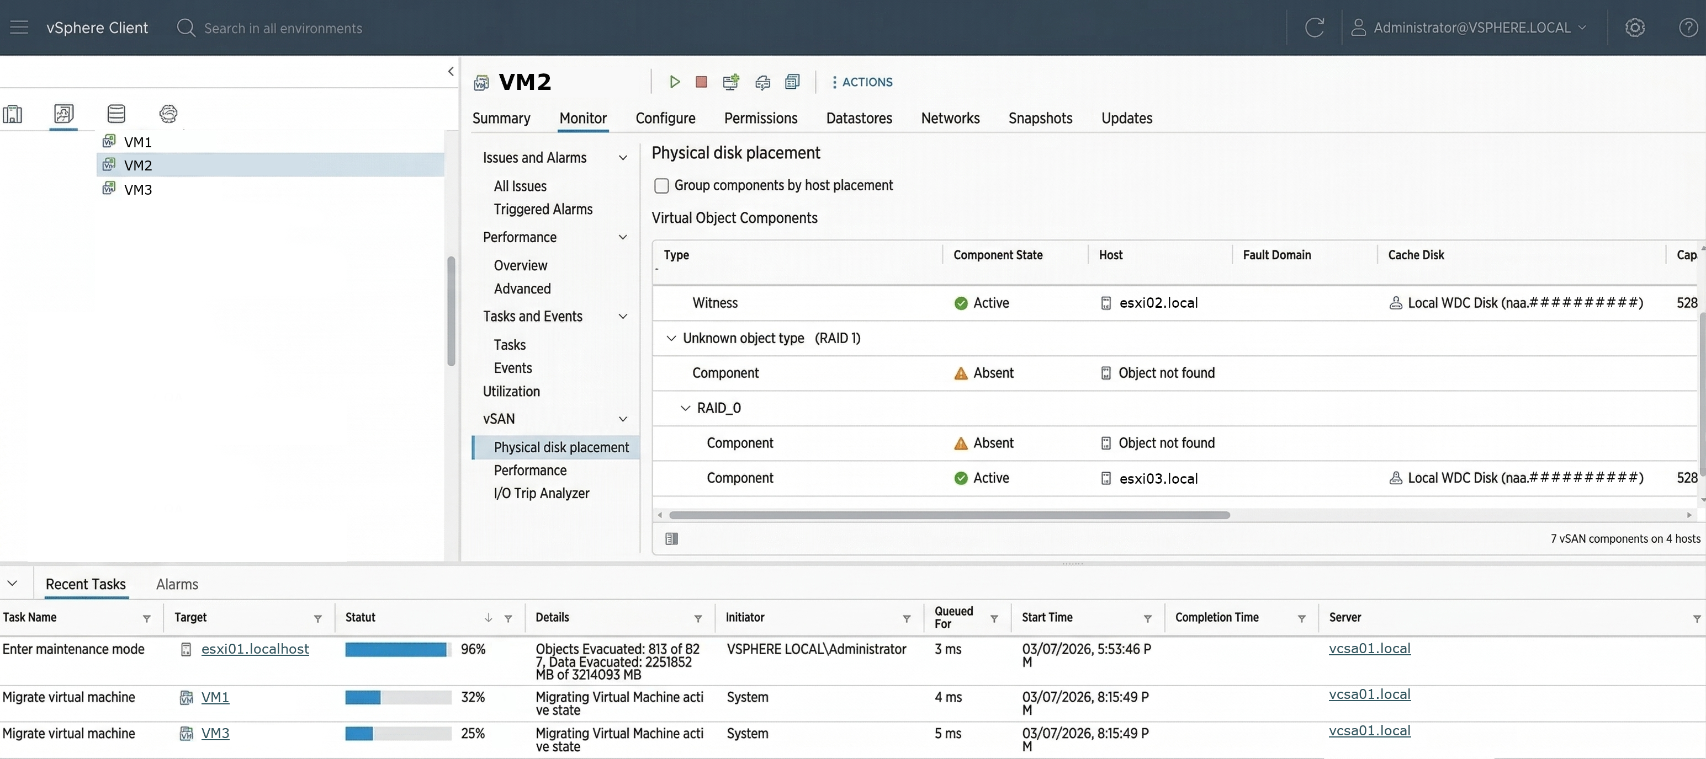Open the Hosts and Clusters inventory view
The height and width of the screenshot is (759, 1706).
[x=13, y=114]
